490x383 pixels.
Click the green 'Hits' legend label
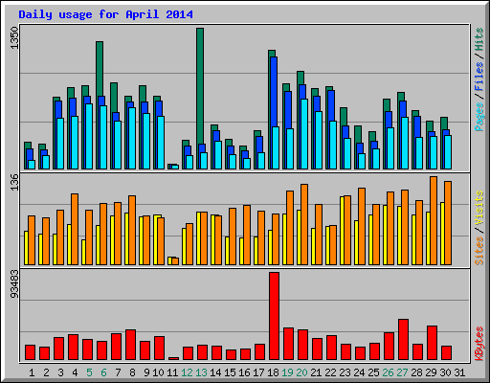point(479,39)
